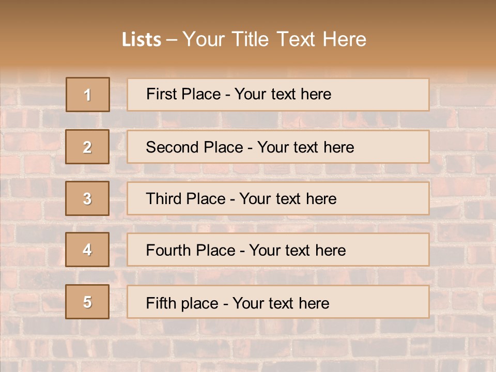
Task: Click the numbered box labeled 3
Action: [87, 198]
